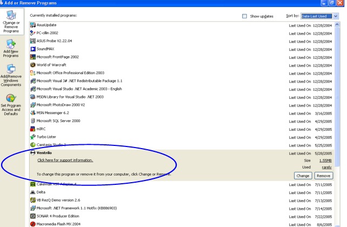Image resolution: width=347 pixels, height=227 pixels.
Task: Click the MSDN Library for Visual Studio icon
Action: [33, 97]
